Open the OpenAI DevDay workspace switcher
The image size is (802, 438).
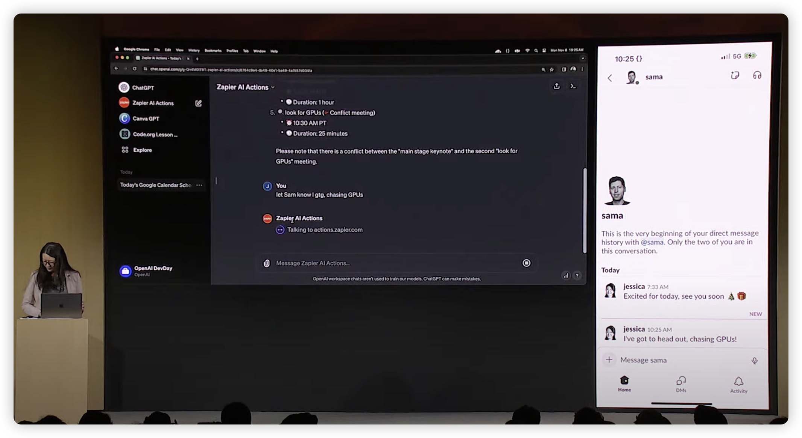(146, 271)
